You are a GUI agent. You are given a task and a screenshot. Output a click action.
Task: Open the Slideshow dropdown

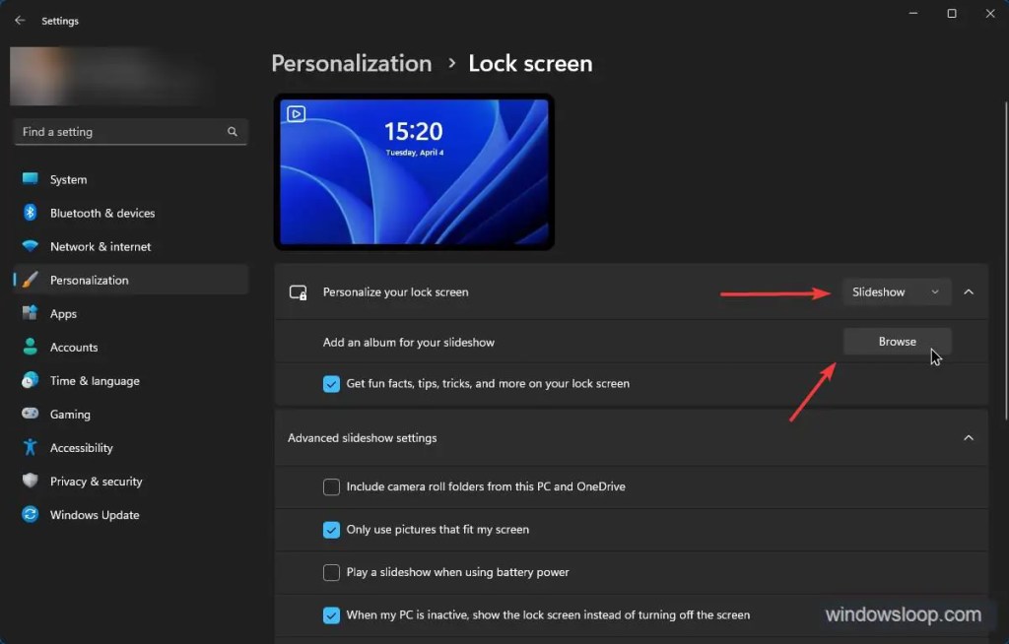[897, 292]
